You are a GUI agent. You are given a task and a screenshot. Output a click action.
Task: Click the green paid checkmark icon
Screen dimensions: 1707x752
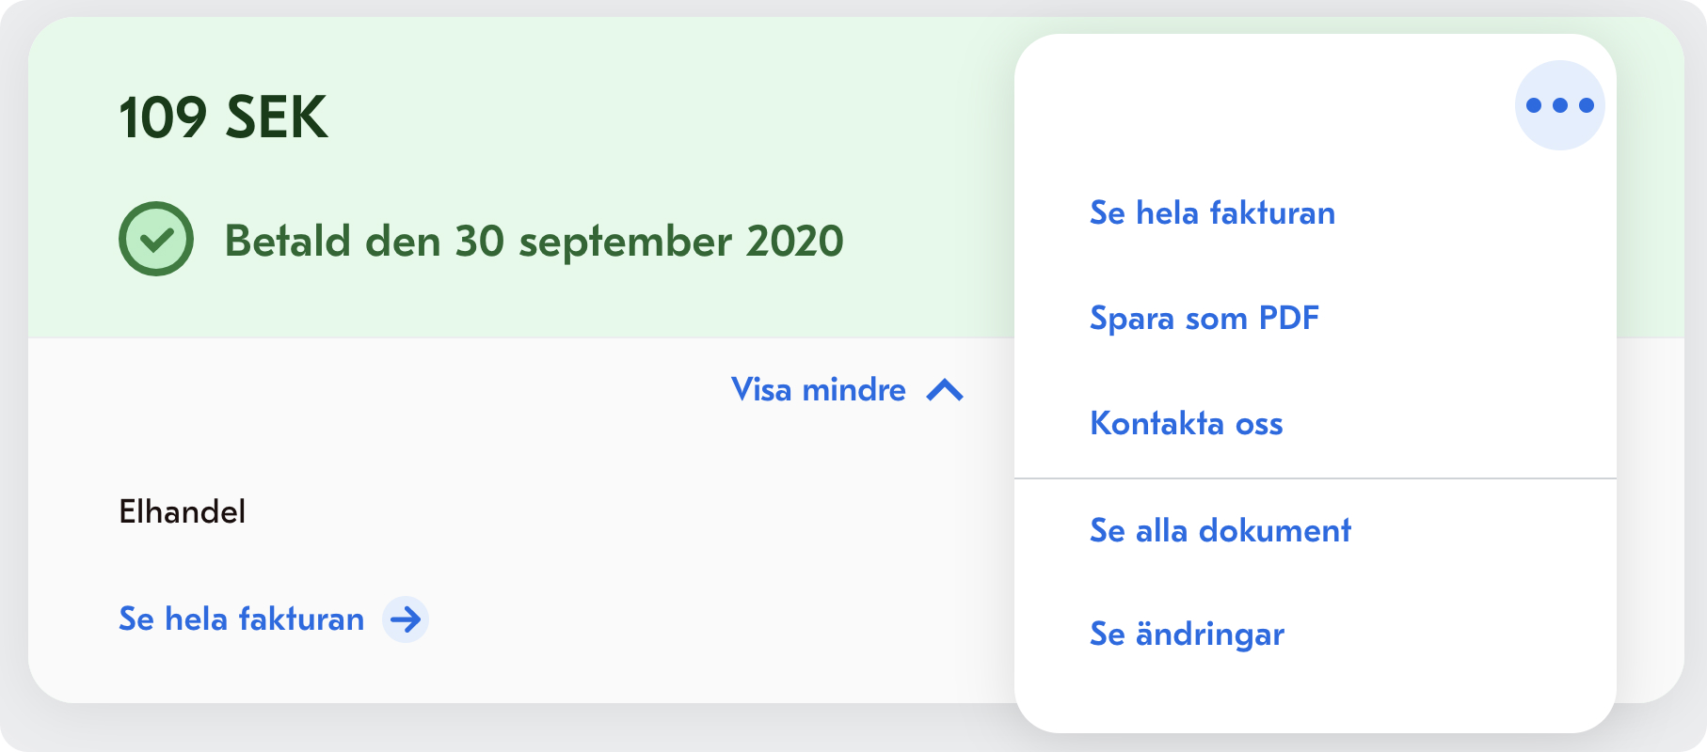click(156, 239)
